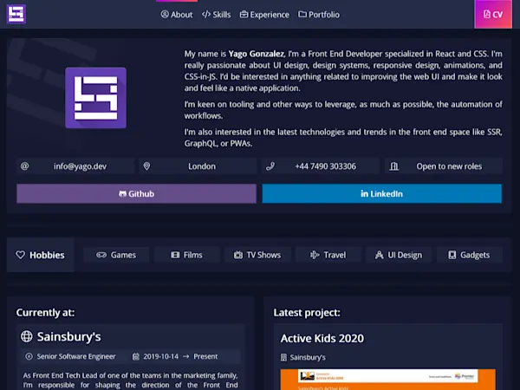This screenshot has height=390, width=520.
Task: Select the Hobbies heading
Action: tap(47, 255)
